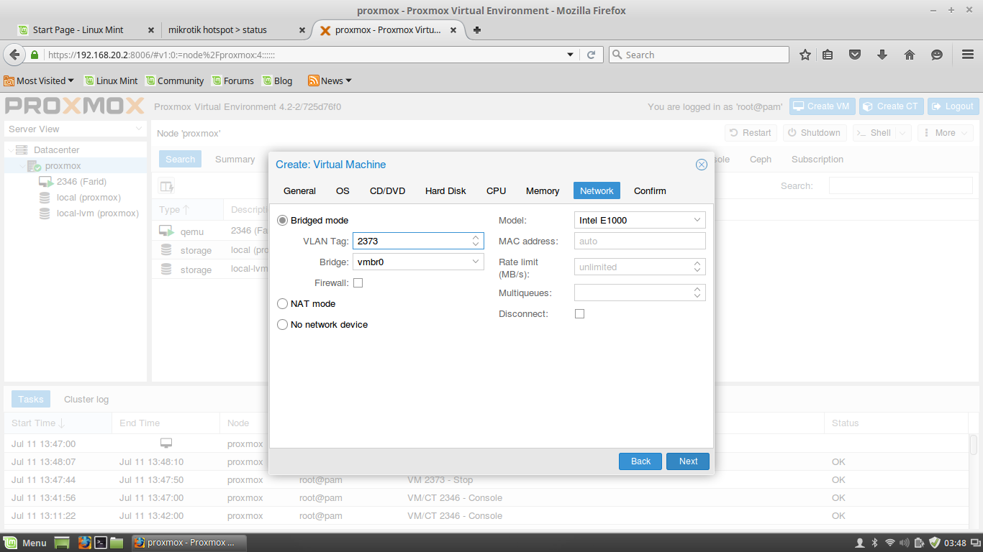This screenshot has width=983, height=552.
Task: Open the Firefox bookmarks list icon
Action: click(828, 55)
